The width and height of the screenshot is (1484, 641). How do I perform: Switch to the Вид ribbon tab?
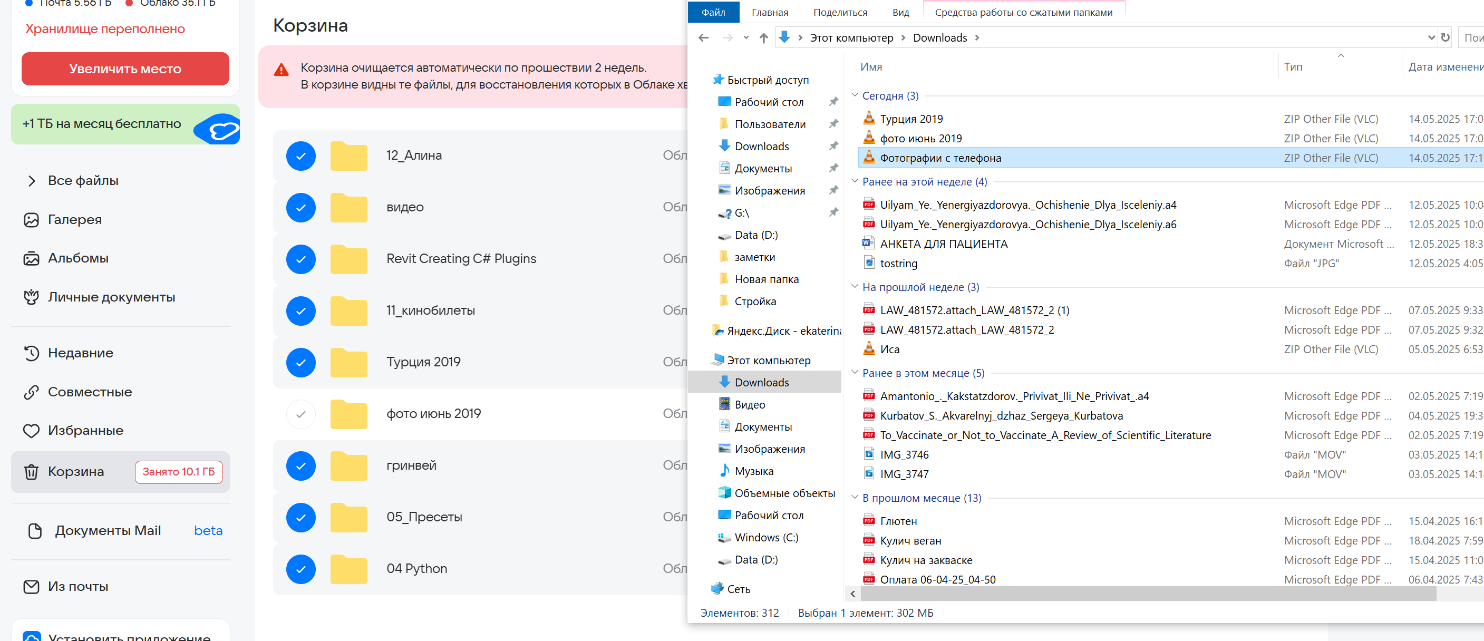(x=900, y=12)
